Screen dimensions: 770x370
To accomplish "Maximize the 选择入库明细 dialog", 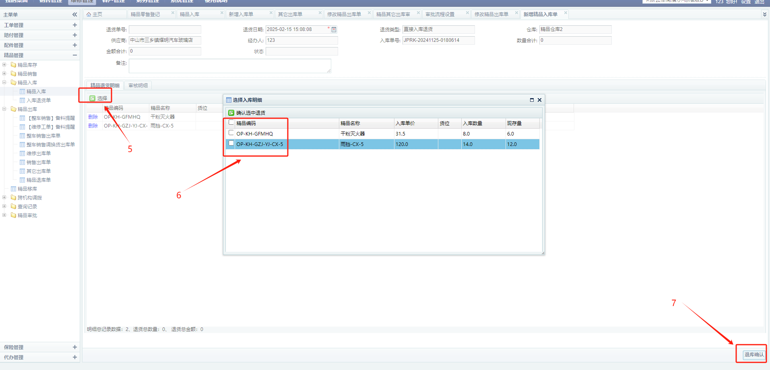I will point(532,100).
